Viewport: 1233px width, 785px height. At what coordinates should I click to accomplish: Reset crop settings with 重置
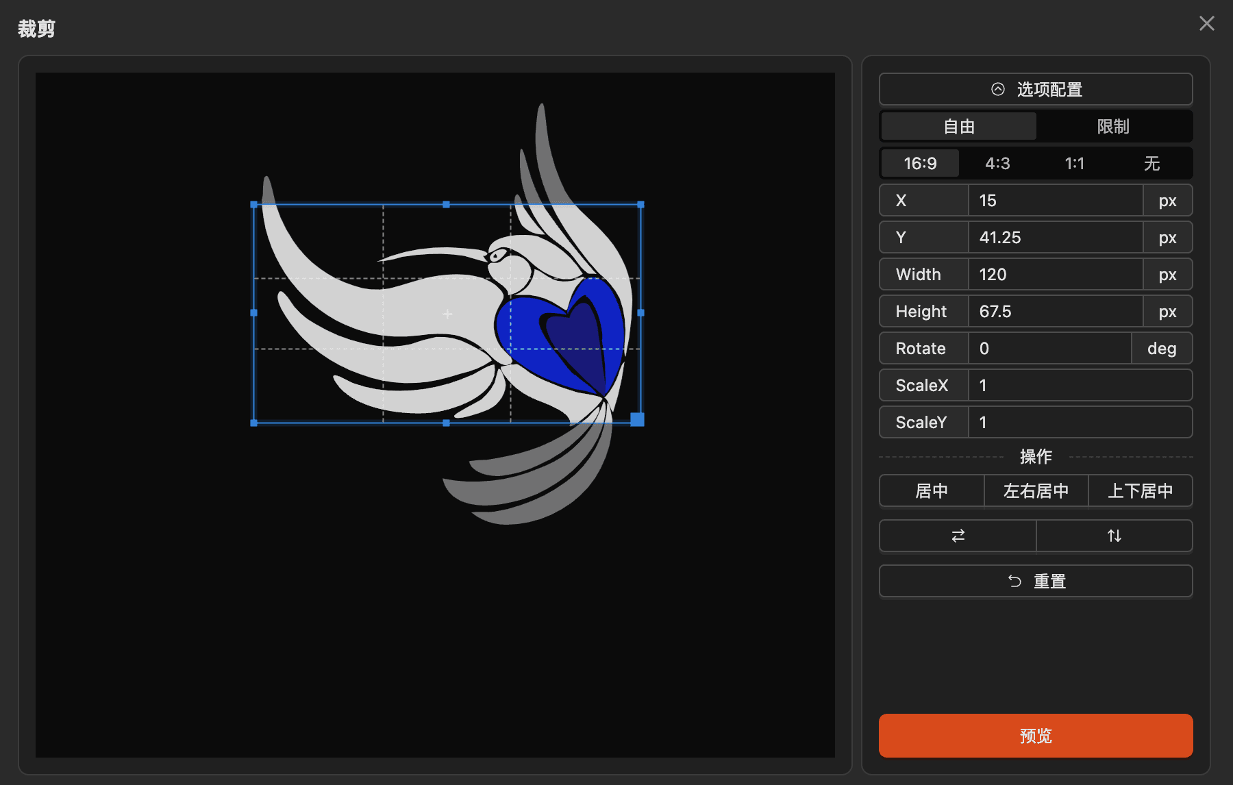[x=1035, y=581]
